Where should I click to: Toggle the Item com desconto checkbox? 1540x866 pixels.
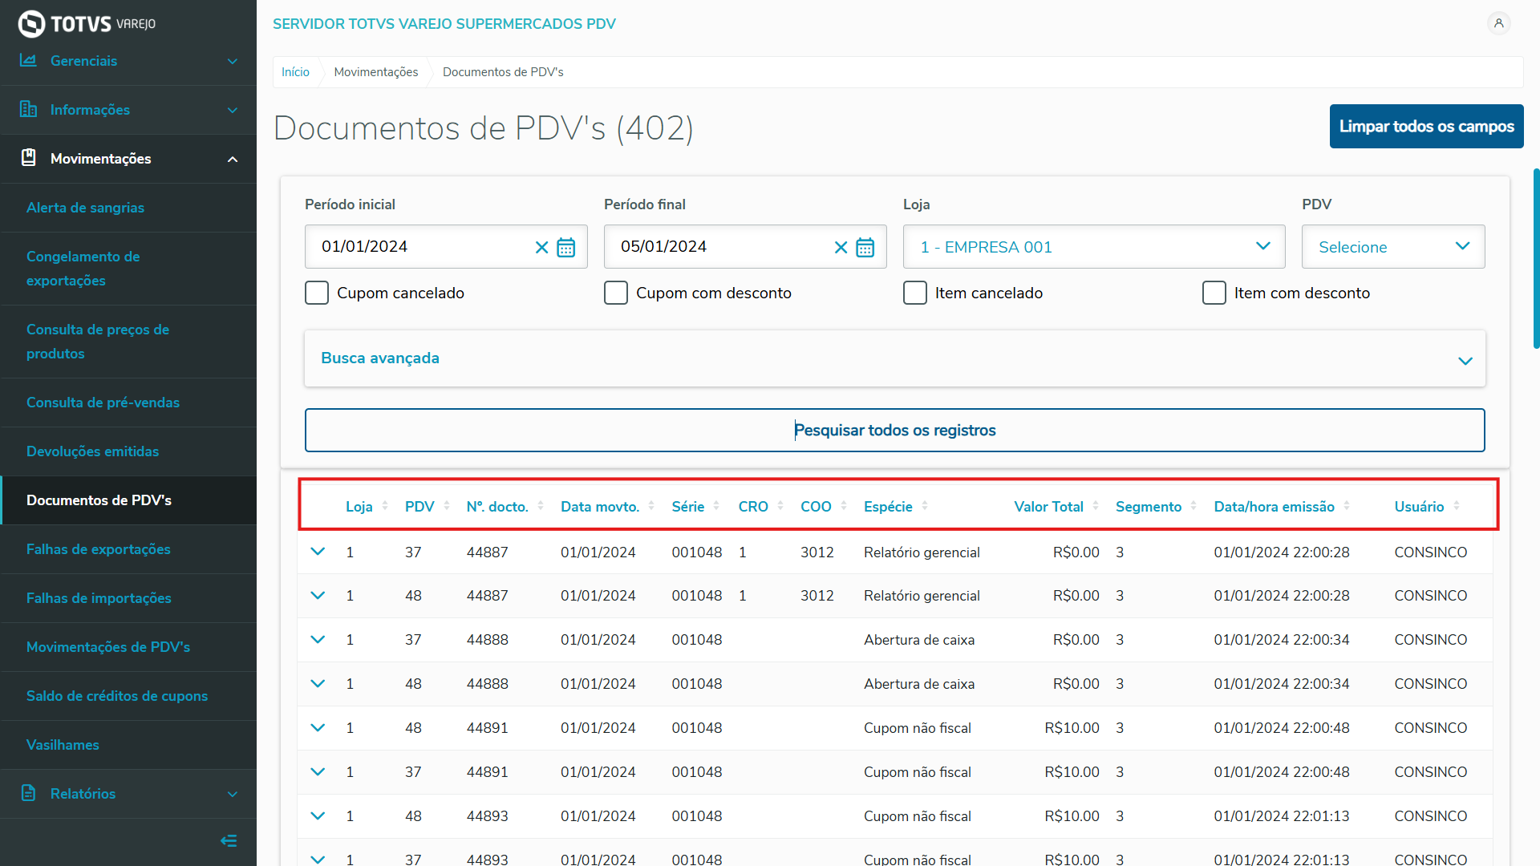click(1214, 293)
